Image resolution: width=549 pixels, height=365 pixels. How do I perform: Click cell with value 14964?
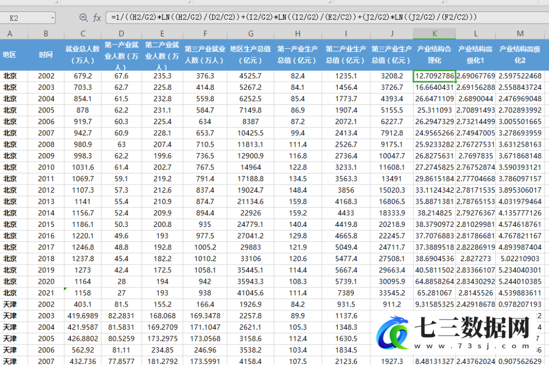coord(250,167)
